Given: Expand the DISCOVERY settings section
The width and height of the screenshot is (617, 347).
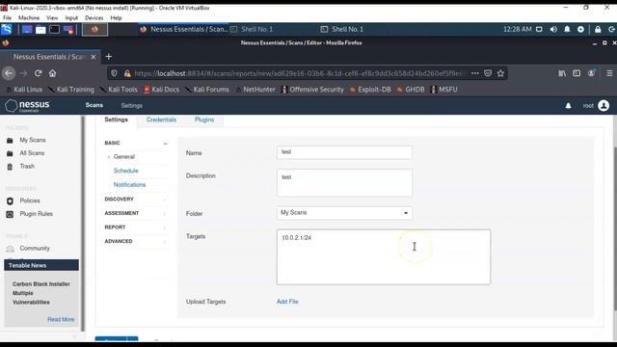Looking at the screenshot, I should [136, 200].
